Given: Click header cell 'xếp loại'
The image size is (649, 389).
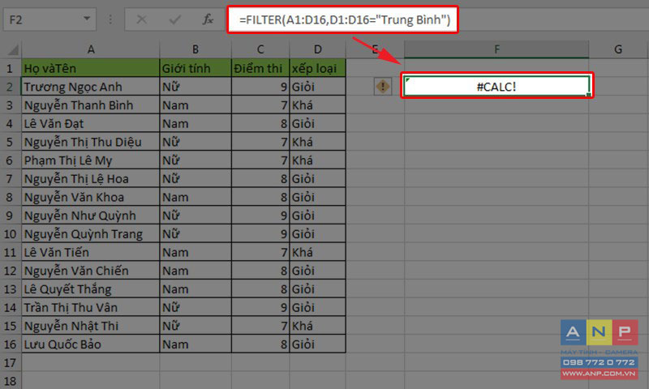Looking at the screenshot, I should pos(317,68).
